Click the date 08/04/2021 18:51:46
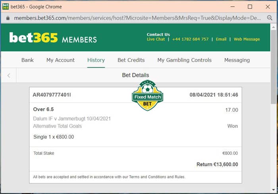The height and width of the screenshot is (194, 278). [x=214, y=95]
